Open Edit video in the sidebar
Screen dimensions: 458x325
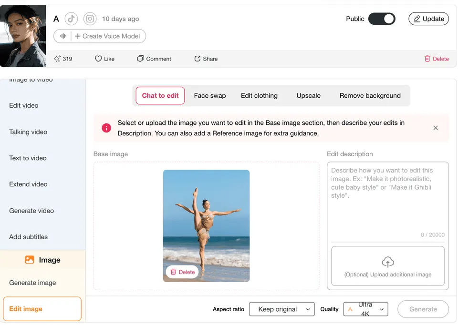(x=24, y=105)
